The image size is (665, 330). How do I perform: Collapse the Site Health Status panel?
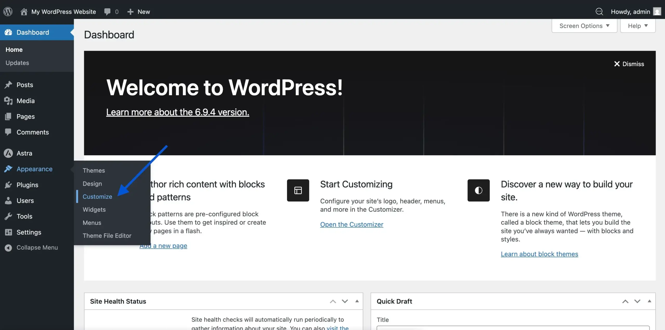click(x=357, y=301)
